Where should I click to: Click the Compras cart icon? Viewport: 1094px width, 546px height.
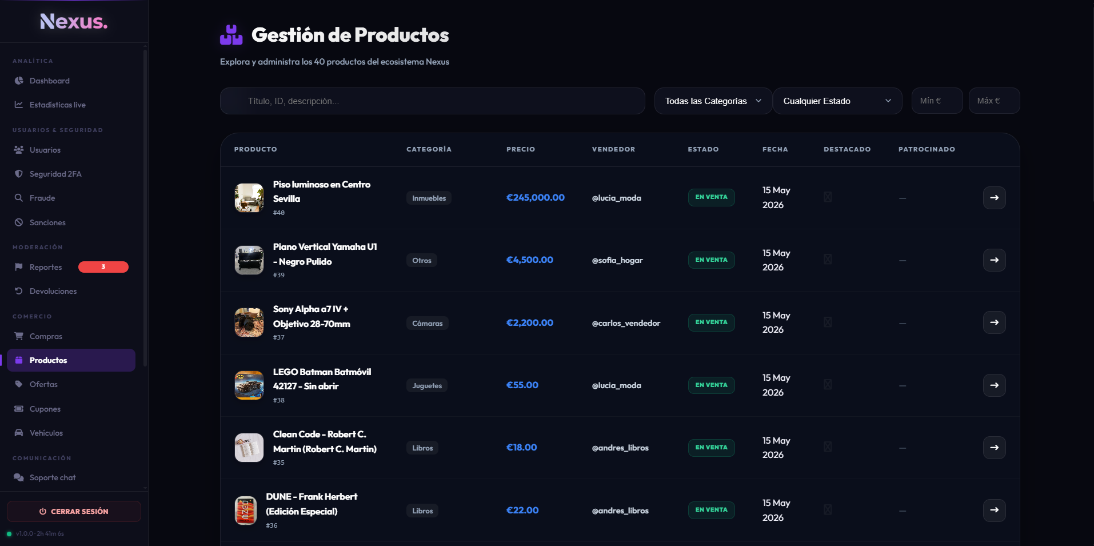point(19,336)
